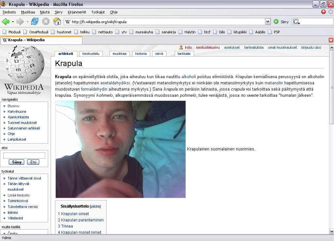Open the Kirjanmerkit menu

(77, 12)
